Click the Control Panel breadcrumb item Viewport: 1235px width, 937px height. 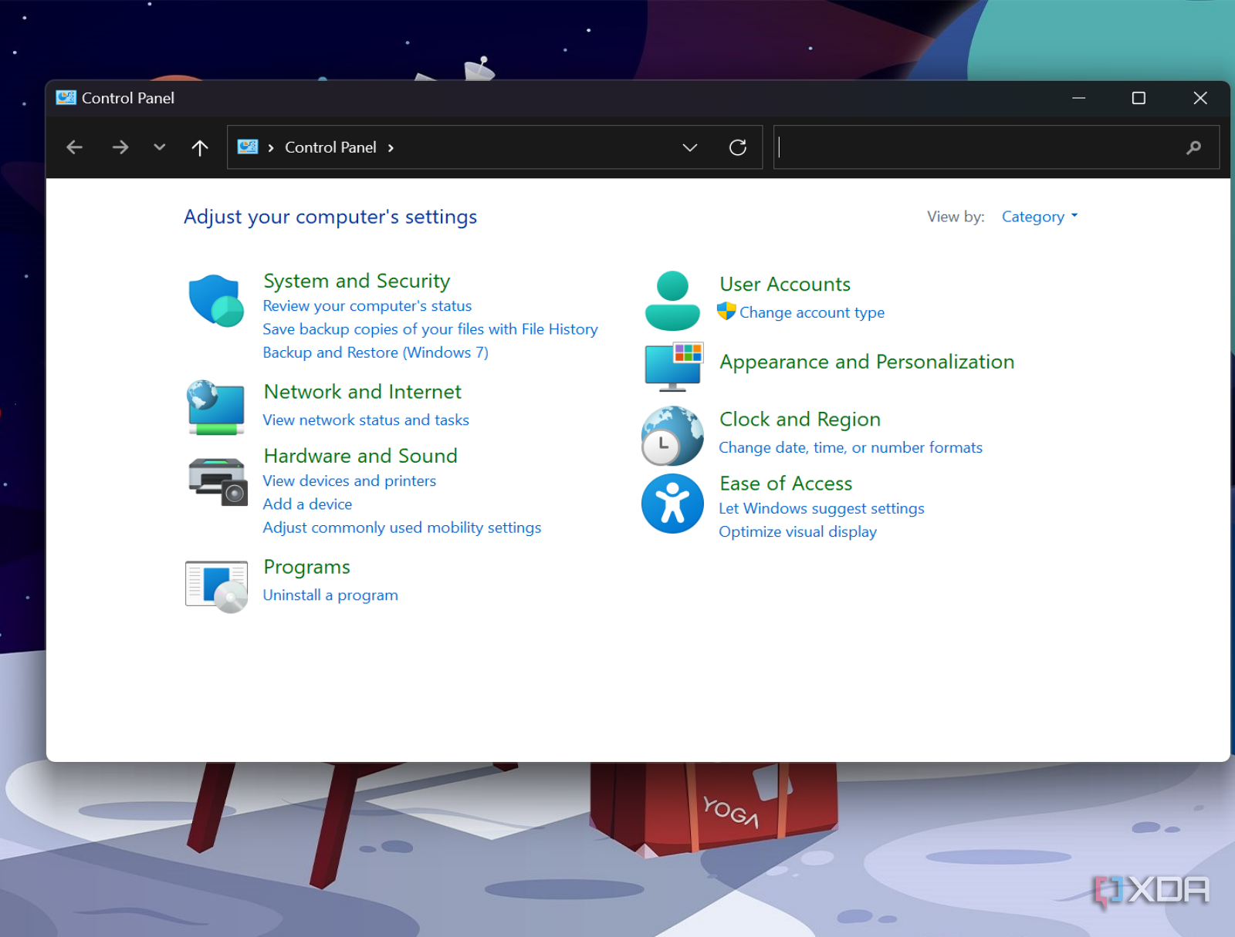(330, 147)
